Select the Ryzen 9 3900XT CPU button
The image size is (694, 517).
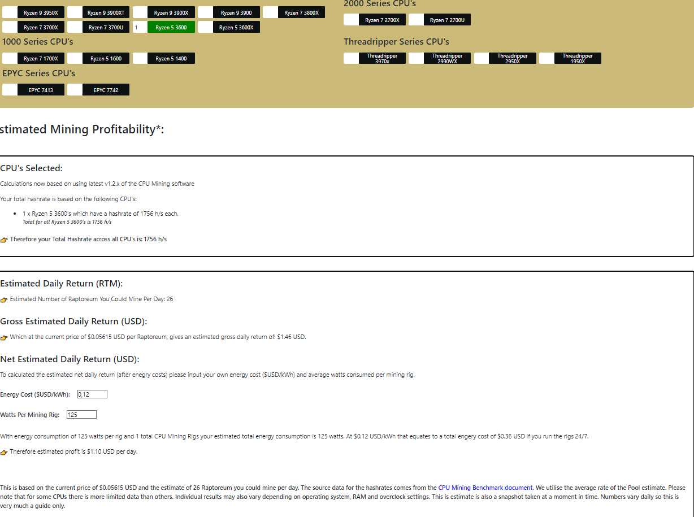(x=106, y=12)
